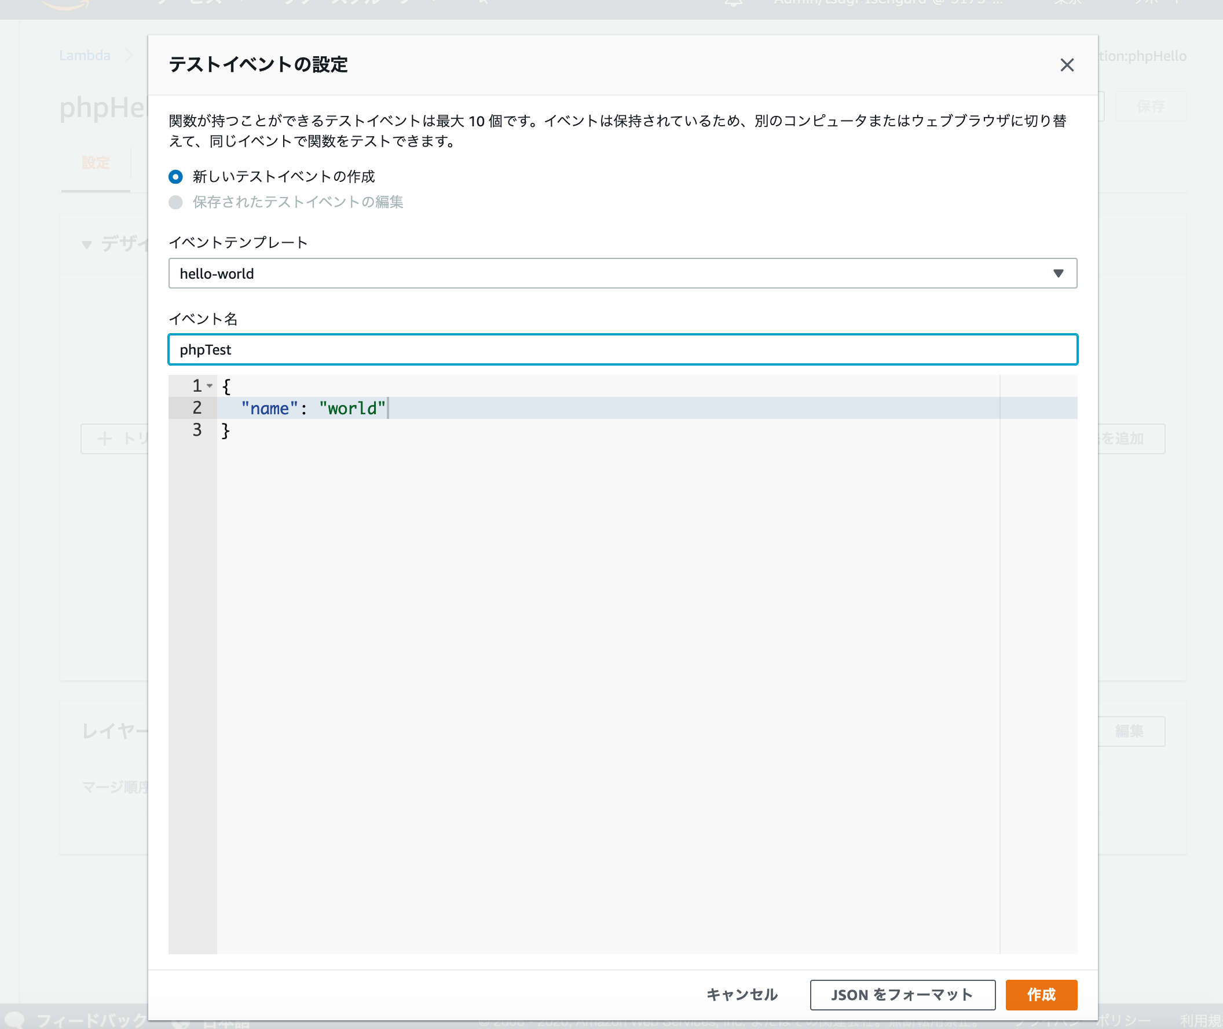This screenshot has width=1223, height=1029.
Task: Click the orange 作成 button
Action: (1041, 994)
